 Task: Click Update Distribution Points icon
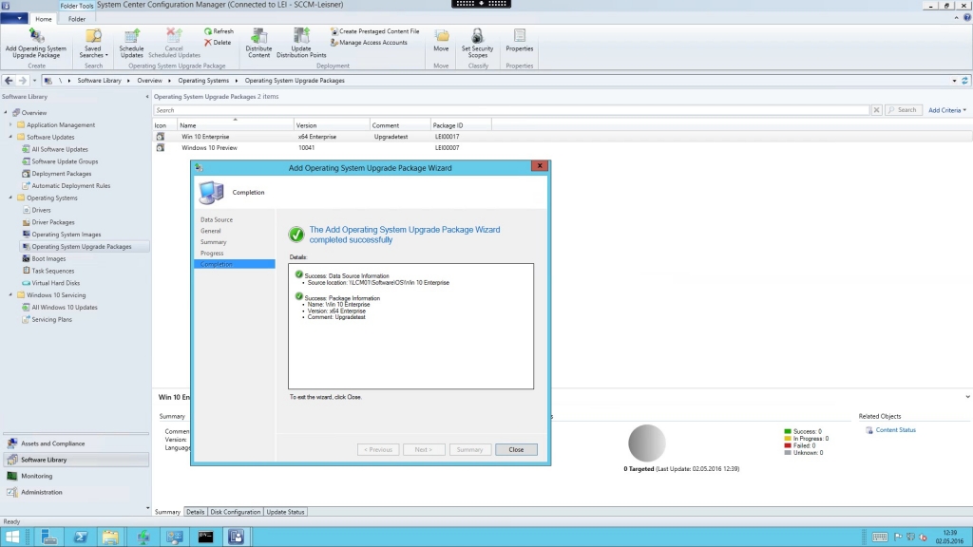coord(301,36)
